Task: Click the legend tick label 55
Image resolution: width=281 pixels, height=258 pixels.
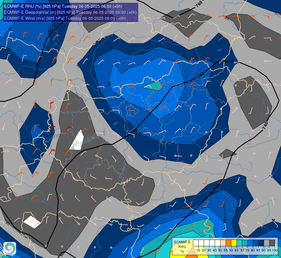Action: (x=226, y=250)
